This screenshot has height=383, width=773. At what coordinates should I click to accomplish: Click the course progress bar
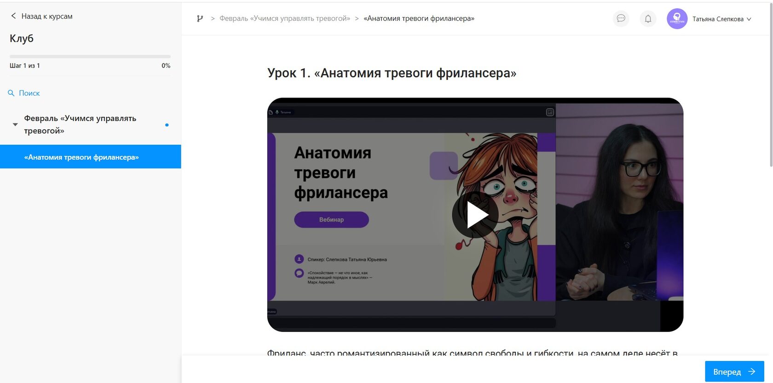point(90,57)
